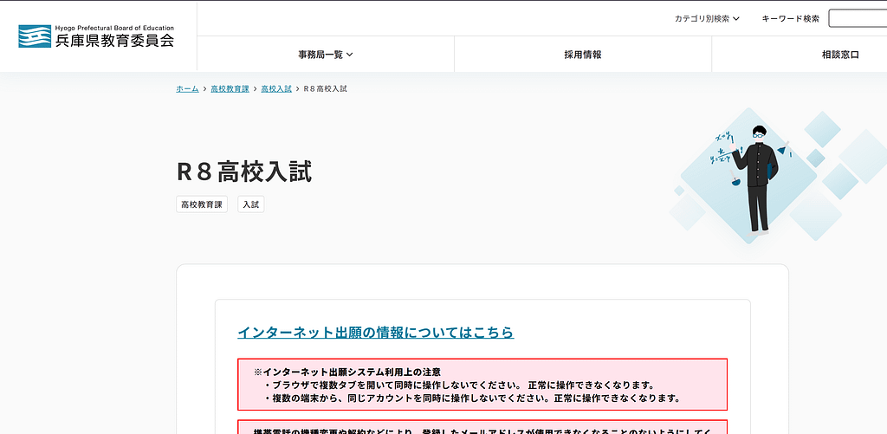Go to ホーム in the breadcrumb
Viewport: 887px width, 434px height.
tap(187, 89)
